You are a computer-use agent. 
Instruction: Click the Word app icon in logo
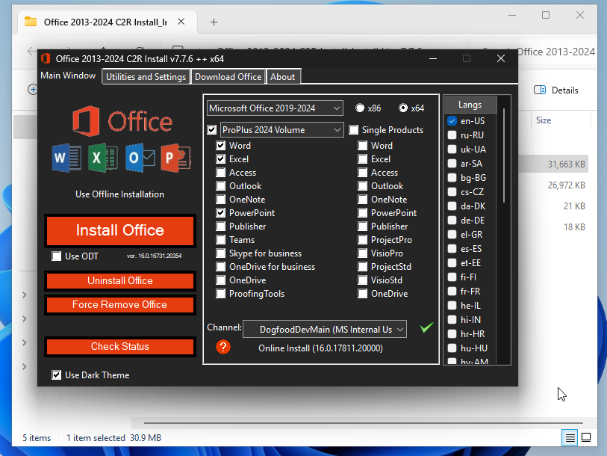click(66, 158)
